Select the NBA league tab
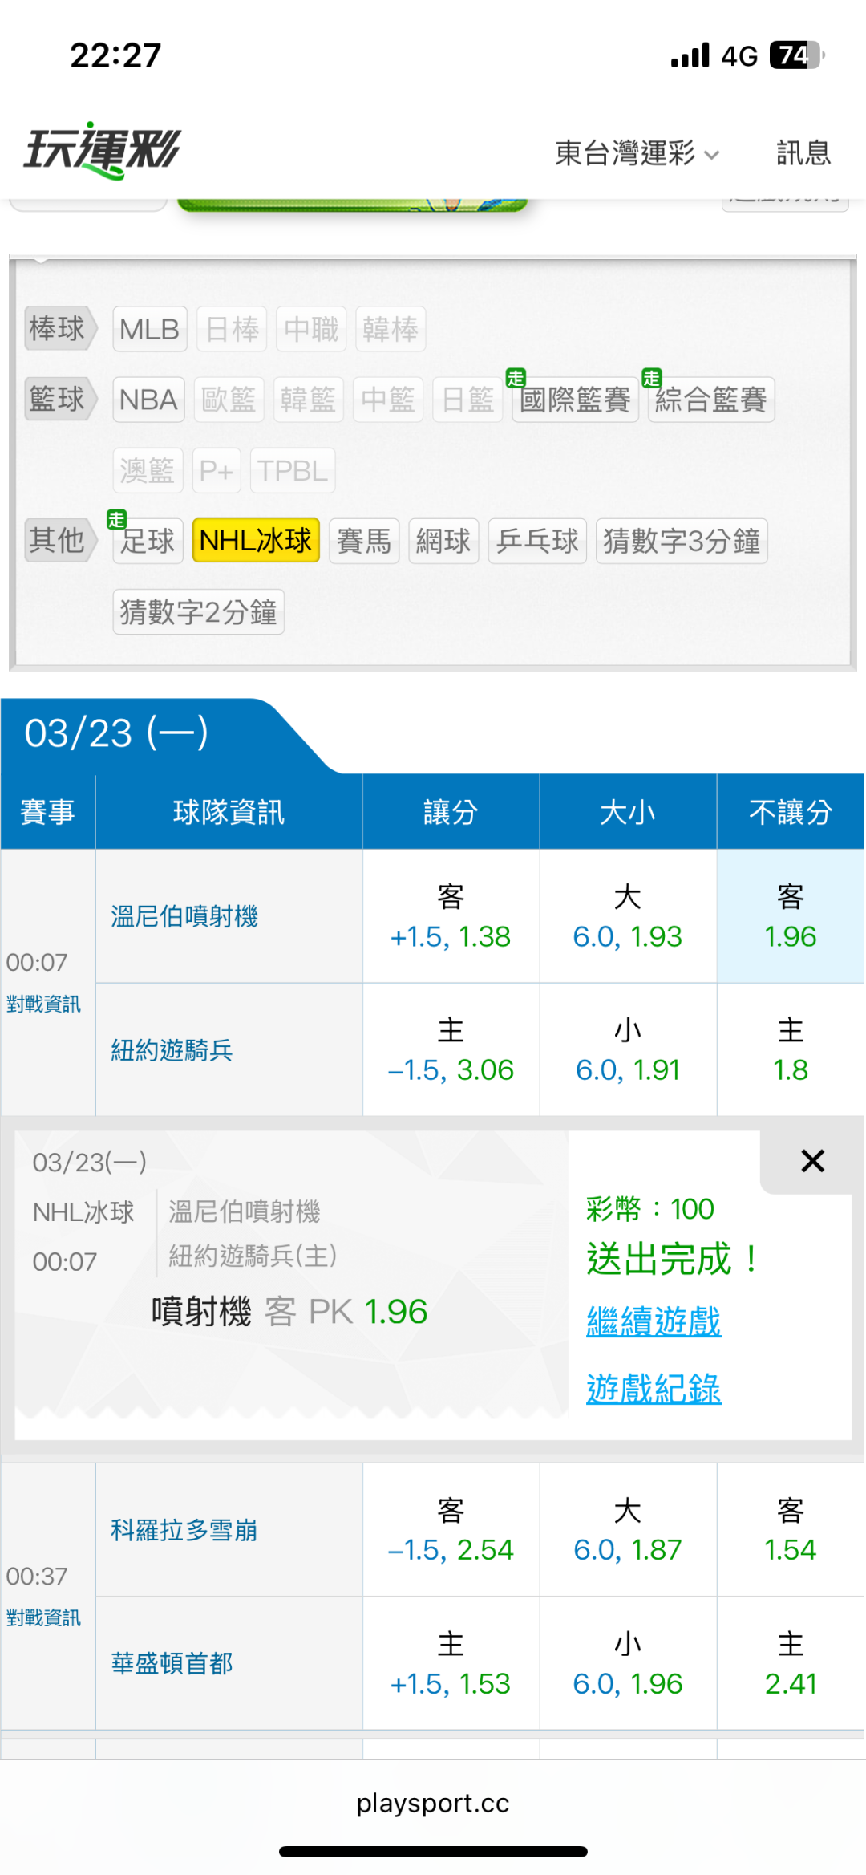Screen dimensions: 866x1875 pyautogui.click(x=148, y=400)
